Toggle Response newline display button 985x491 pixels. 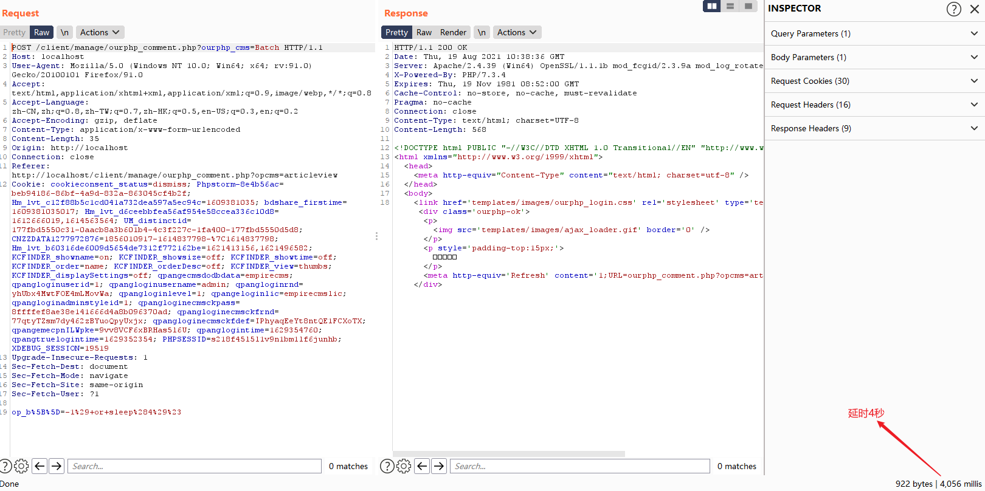(x=482, y=32)
